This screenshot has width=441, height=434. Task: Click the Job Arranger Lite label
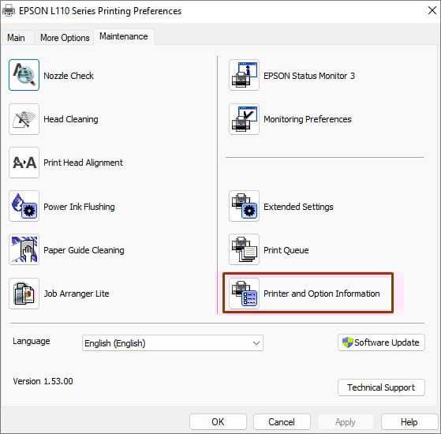click(x=77, y=294)
